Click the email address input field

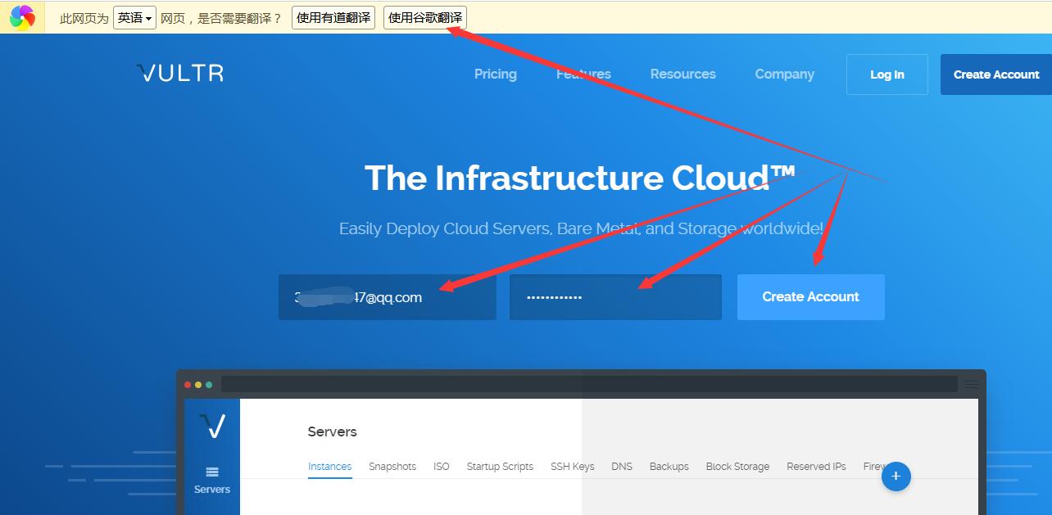pos(387,297)
